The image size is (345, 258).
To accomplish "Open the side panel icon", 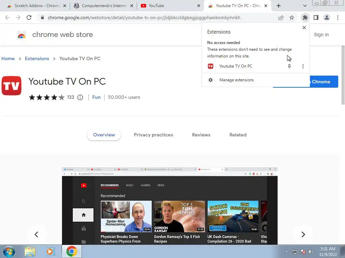I will (x=316, y=17).
